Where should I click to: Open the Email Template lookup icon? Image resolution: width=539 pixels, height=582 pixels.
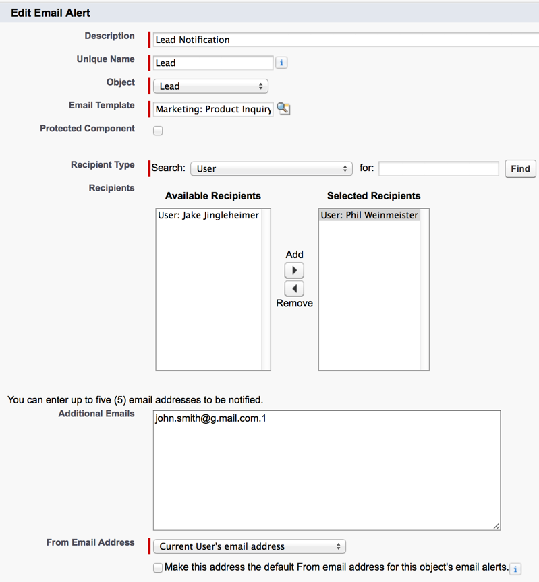click(x=283, y=109)
